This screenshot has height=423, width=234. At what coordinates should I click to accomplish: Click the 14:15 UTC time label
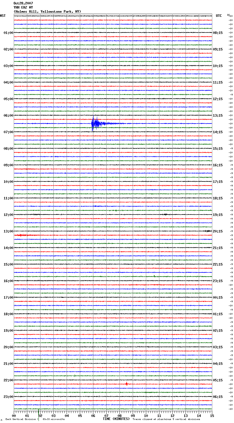coord(218,132)
